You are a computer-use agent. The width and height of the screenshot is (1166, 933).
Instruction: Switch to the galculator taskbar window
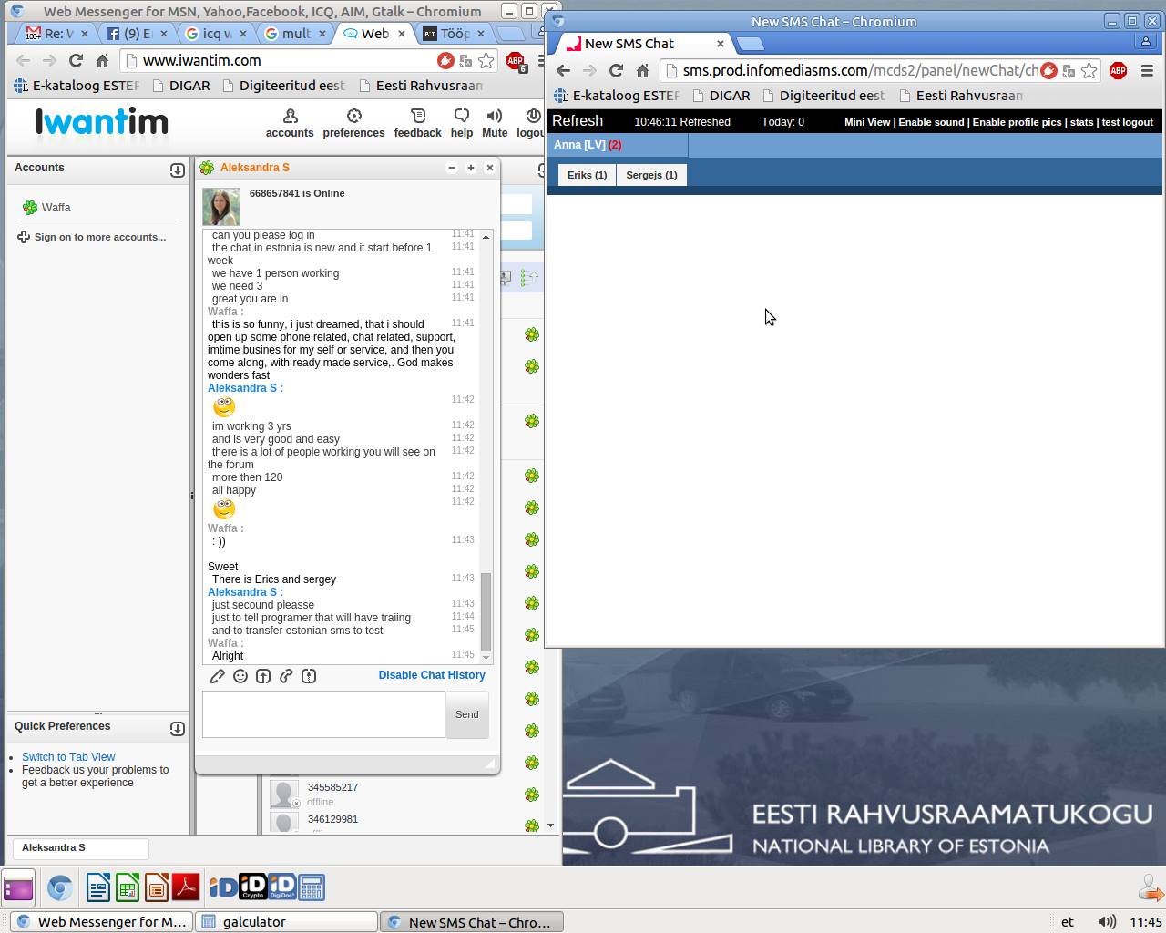pos(287,922)
